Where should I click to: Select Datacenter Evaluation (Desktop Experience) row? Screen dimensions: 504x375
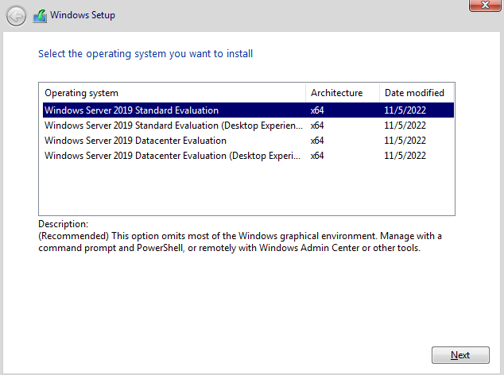click(248, 156)
